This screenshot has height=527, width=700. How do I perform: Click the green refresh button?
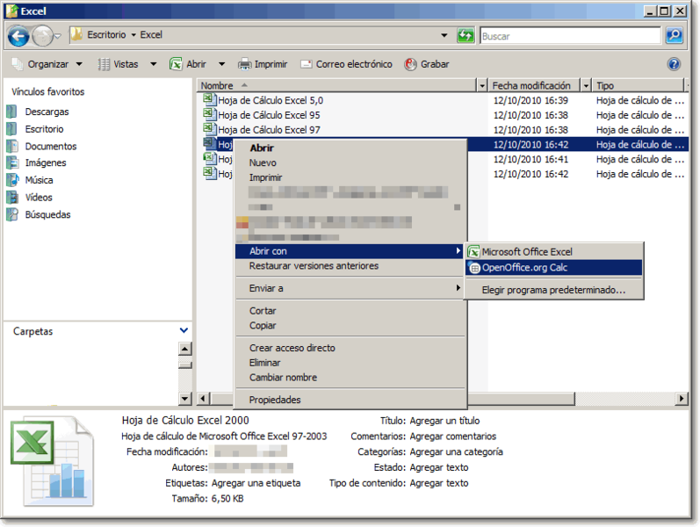point(465,35)
